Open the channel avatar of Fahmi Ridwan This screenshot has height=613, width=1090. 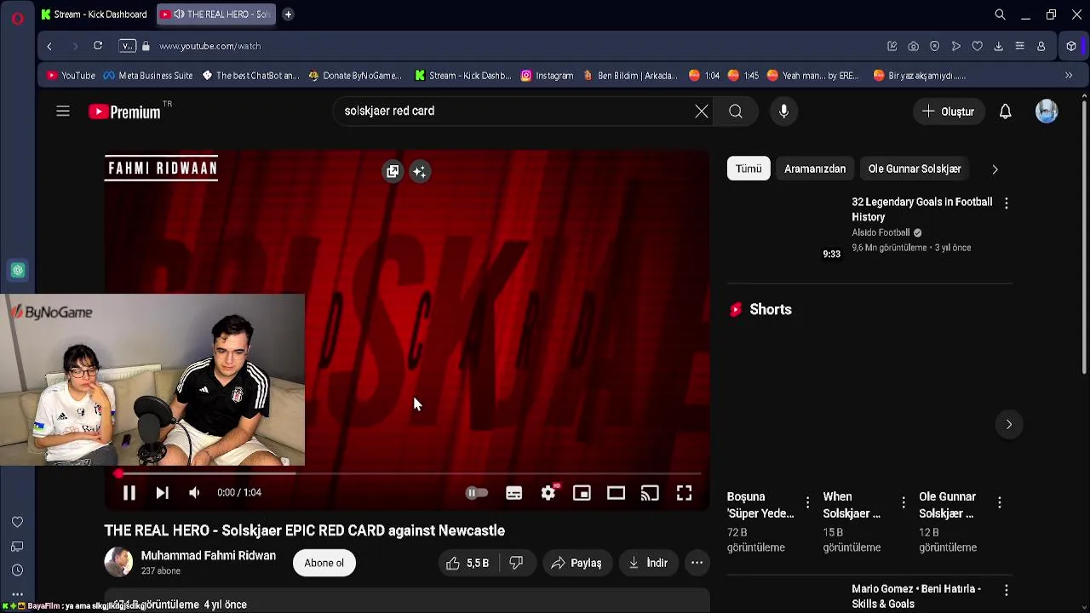(118, 562)
